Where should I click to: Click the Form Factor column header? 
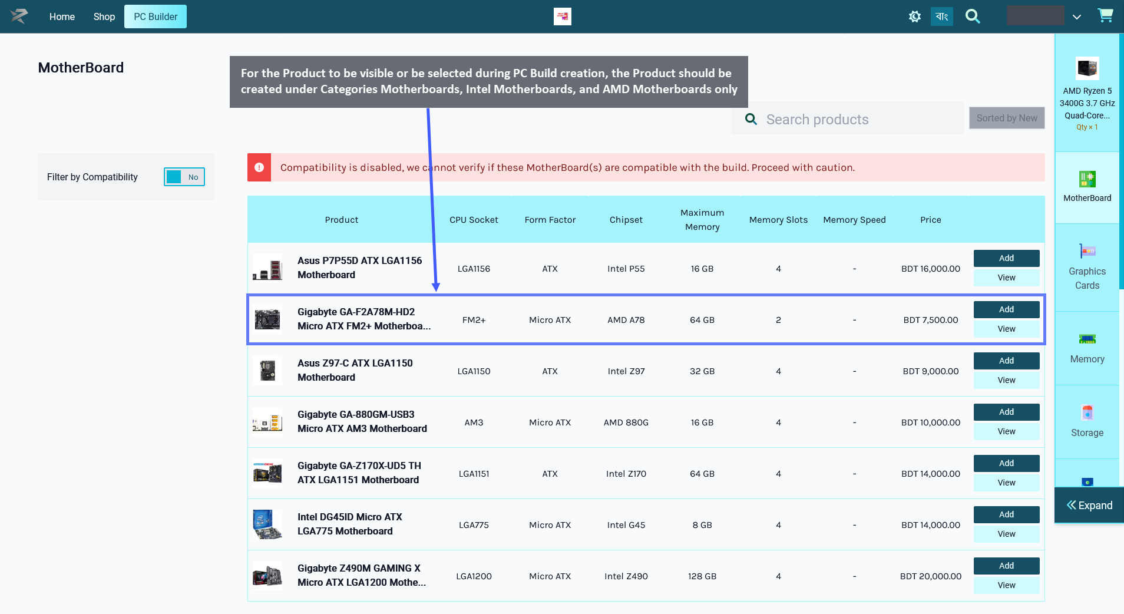[x=550, y=220]
